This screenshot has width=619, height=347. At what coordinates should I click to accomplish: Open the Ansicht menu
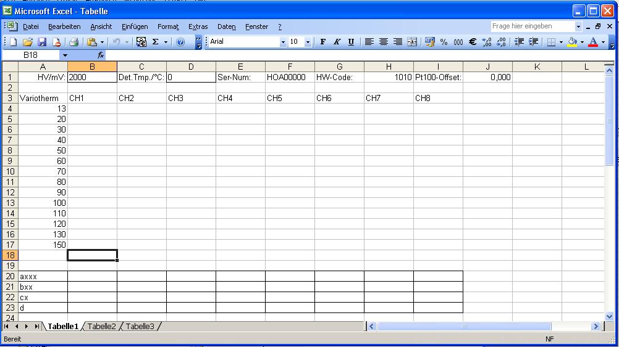pos(101,27)
